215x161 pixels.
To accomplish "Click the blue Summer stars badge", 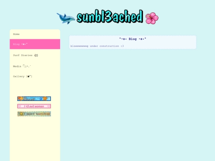I will tap(34, 99).
